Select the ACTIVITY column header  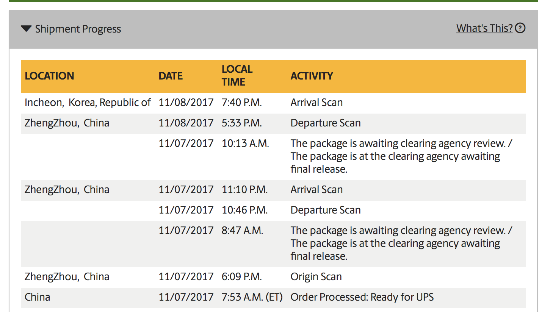tap(312, 76)
